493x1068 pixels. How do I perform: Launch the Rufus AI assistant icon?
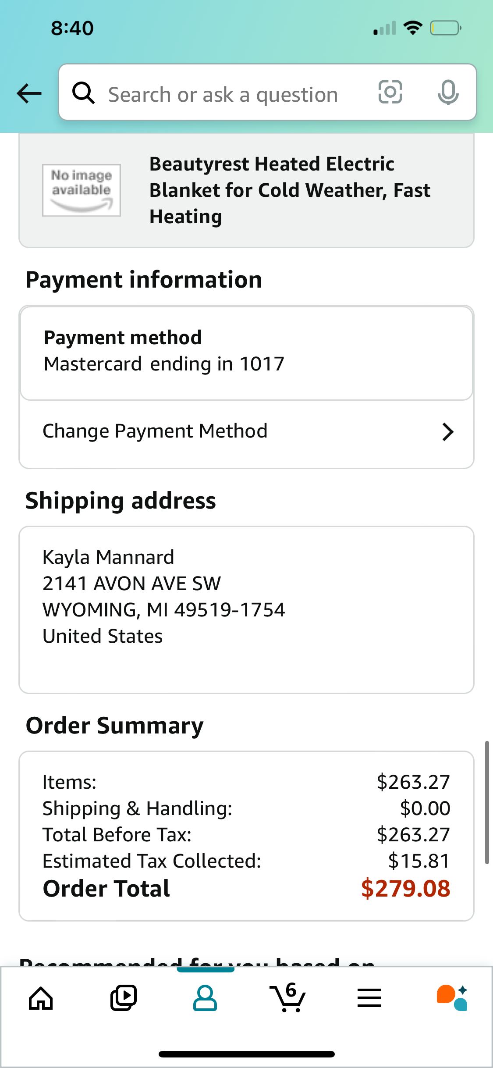pyautogui.click(x=452, y=998)
